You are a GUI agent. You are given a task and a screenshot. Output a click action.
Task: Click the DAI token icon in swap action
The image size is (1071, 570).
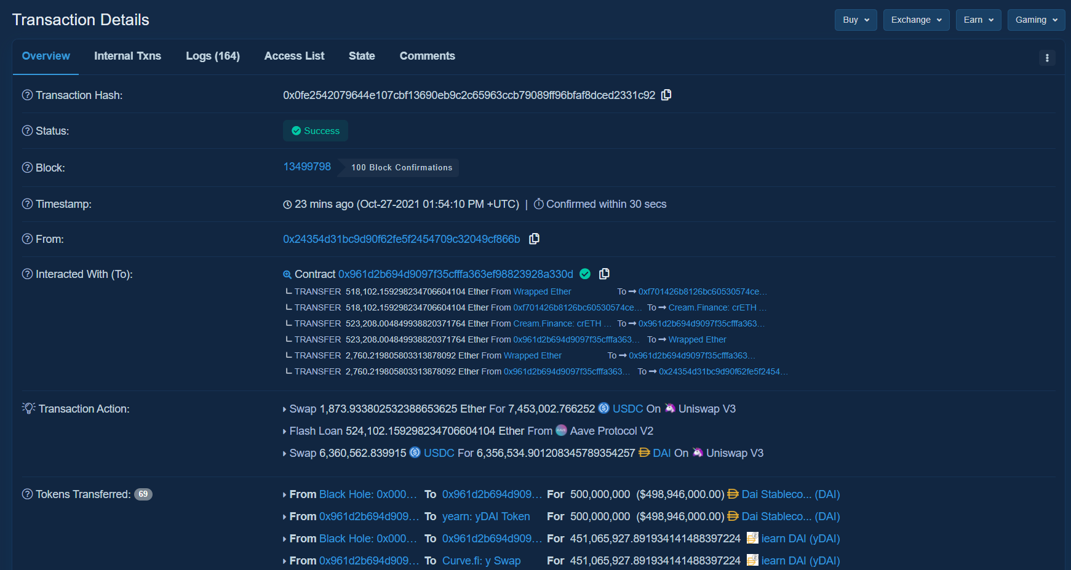[x=645, y=453]
